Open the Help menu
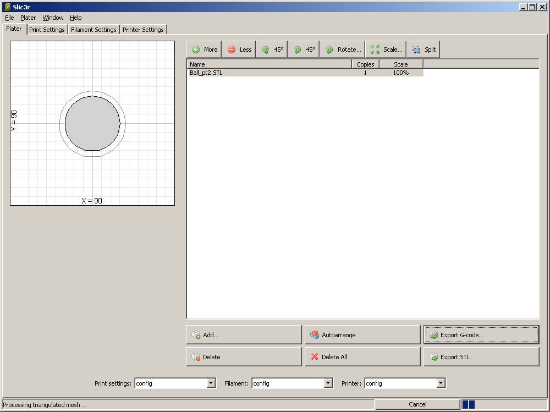The height and width of the screenshot is (412, 550). coord(76,18)
